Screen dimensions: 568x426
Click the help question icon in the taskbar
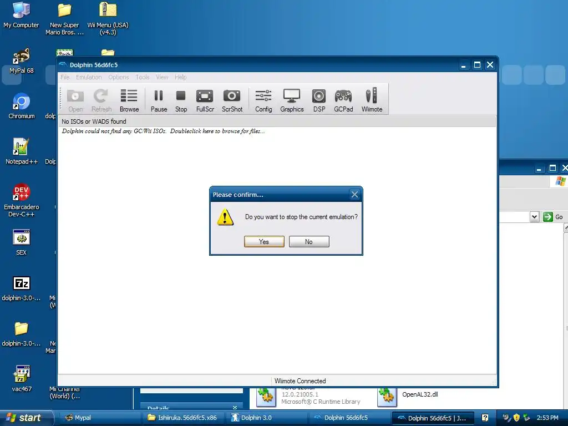click(x=485, y=418)
